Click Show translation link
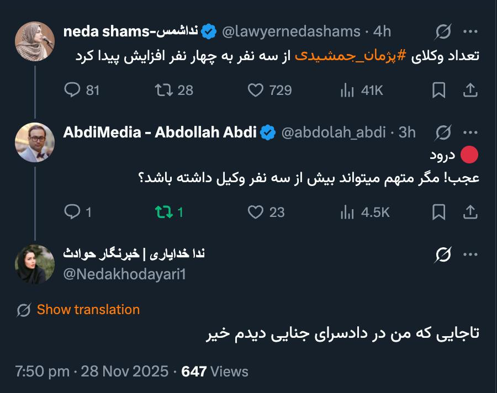 88,310
